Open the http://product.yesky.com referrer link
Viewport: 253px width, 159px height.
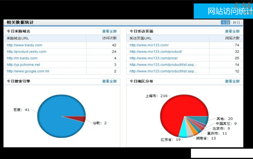[27, 52]
